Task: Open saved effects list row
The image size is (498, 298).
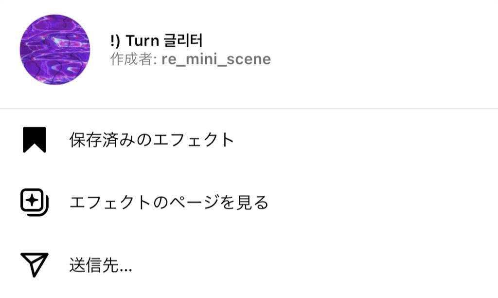Action: (249, 140)
